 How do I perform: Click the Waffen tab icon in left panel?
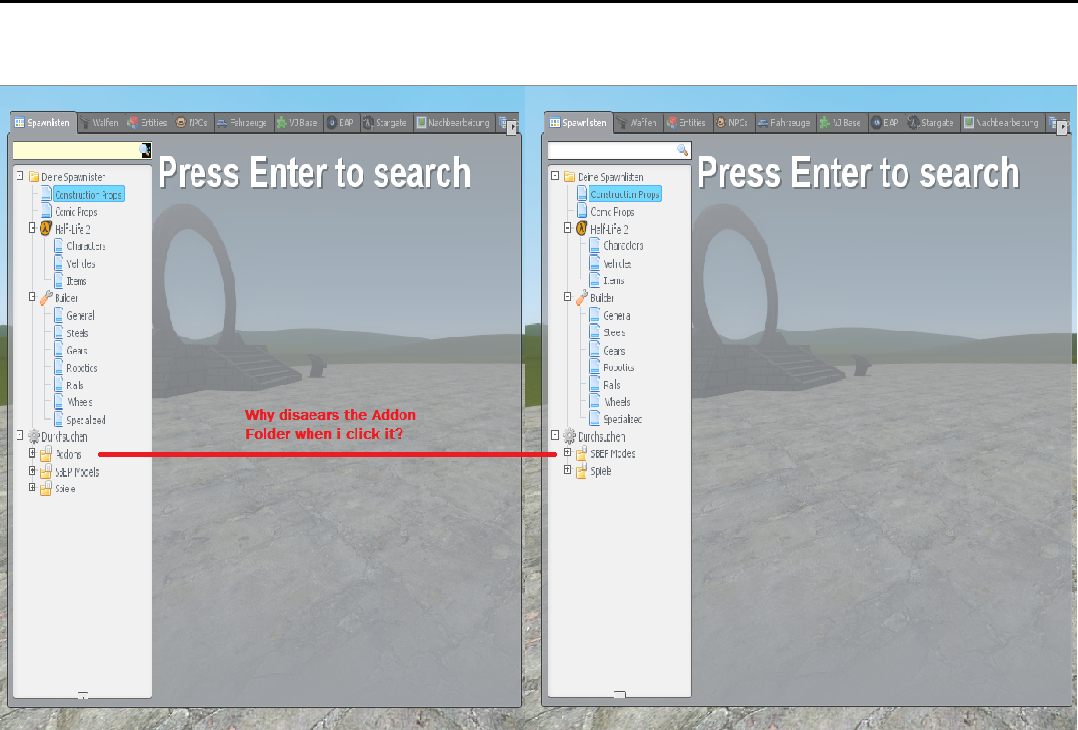[85, 124]
